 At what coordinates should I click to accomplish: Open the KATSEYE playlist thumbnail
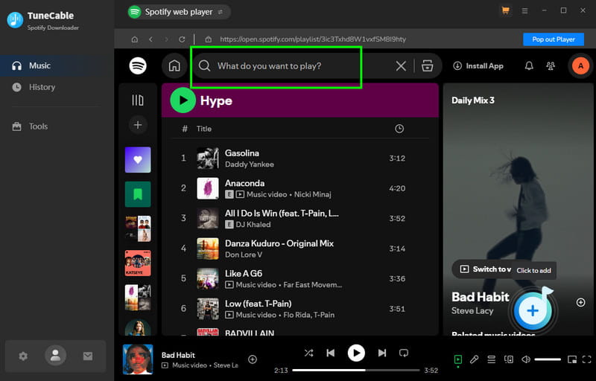click(x=138, y=263)
